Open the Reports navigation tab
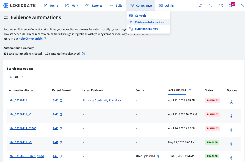This screenshot has height=162, width=245. click(94, 5)
